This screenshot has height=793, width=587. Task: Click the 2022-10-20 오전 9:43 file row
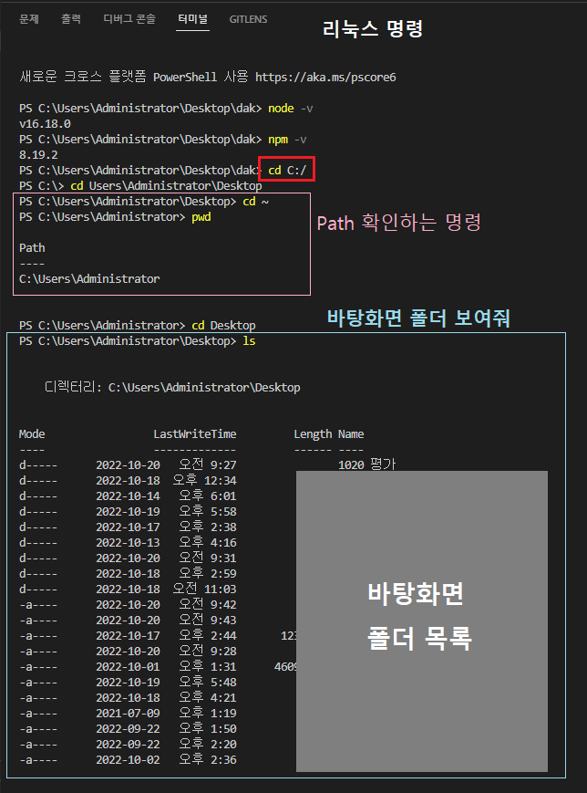tap(128, 620)
